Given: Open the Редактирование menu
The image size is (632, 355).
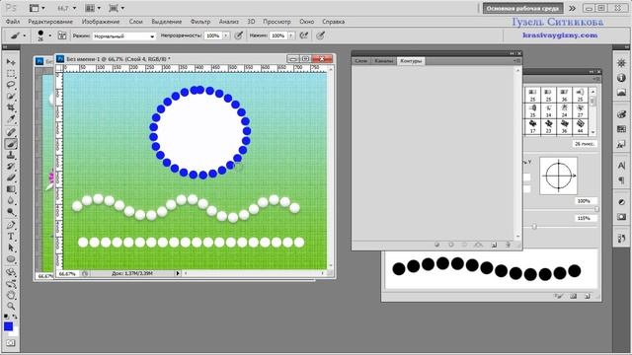Looking at the screenshot, I should click(x=50, y=22).
